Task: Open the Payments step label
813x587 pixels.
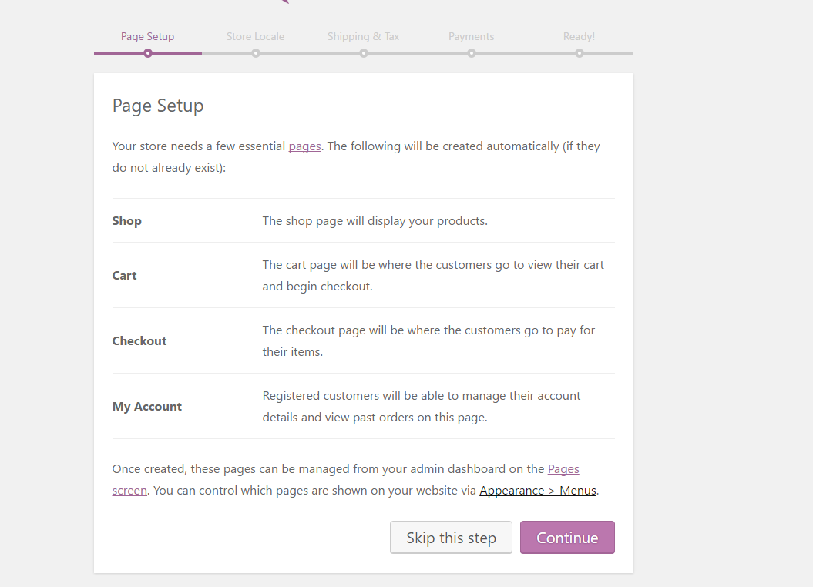Action: (x=471, y=36)
